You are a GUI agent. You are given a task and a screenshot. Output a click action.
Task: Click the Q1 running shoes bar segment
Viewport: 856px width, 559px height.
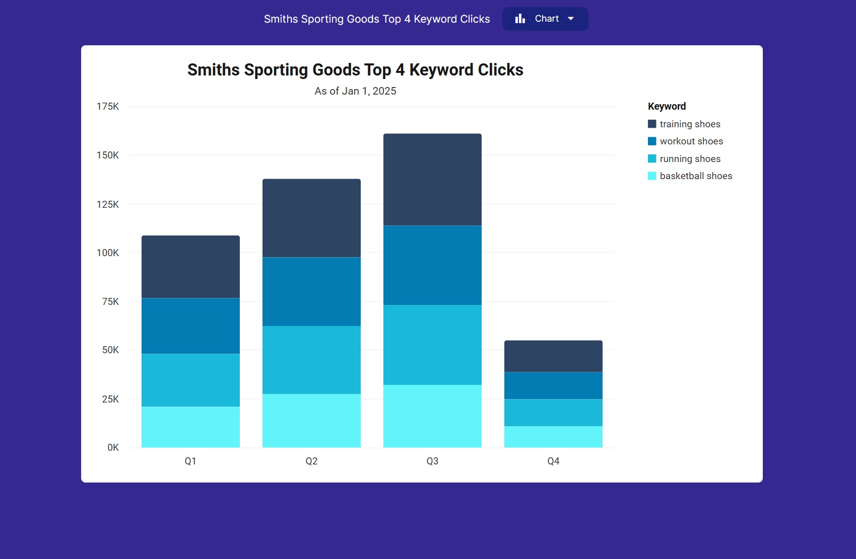[x=190, y=380]
